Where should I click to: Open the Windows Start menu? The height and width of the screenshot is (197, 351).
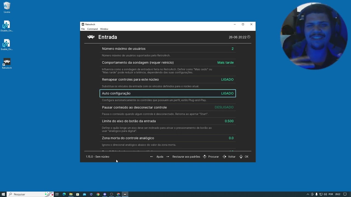click(3, 194)
